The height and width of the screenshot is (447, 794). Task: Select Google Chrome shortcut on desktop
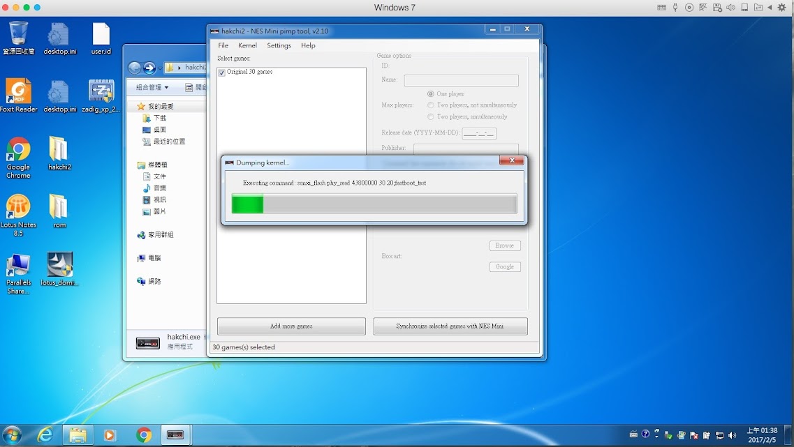(18, 158)
